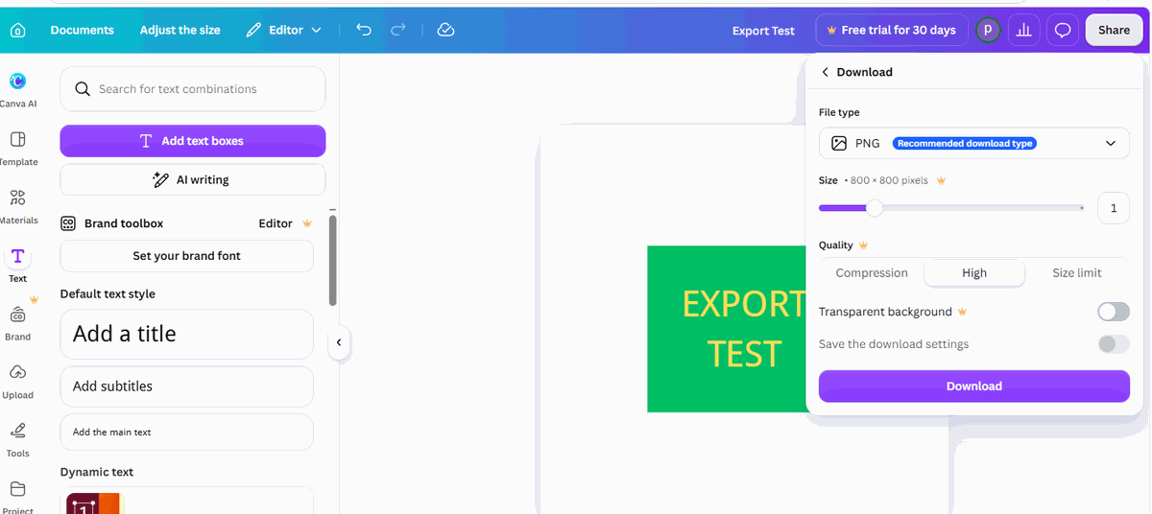Viewport: 1152px width, 514px height.
Task: Open the Brand sidebar tab
Action: coord(17,323)
